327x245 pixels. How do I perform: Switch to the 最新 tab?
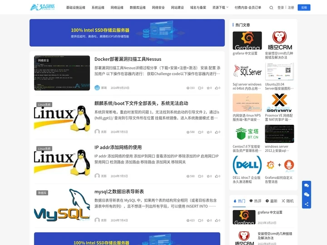[271, 201]
